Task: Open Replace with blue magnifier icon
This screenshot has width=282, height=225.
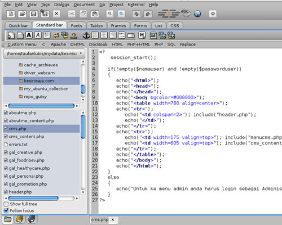Action: (x=121, y=13)
